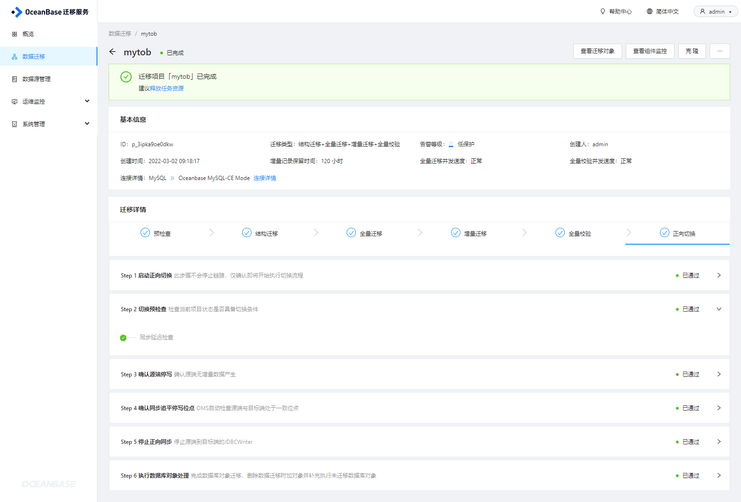741x502 pixels.
Task: Go back using the left arrow
Action: 112,52
